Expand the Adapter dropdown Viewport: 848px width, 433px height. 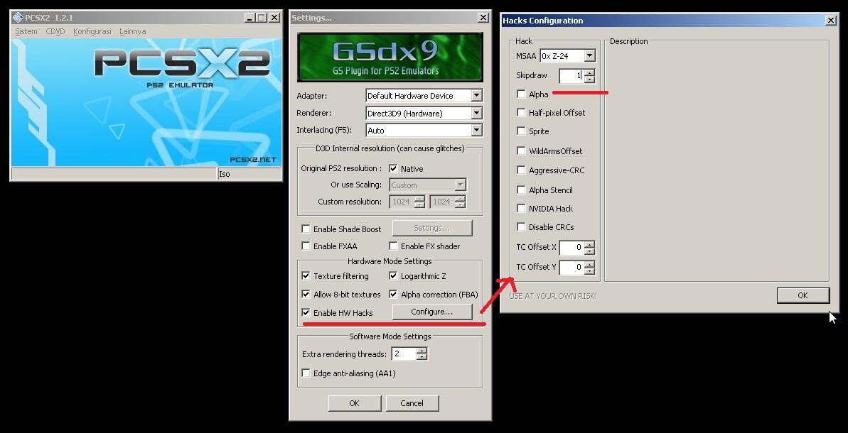tap(476, 96)
